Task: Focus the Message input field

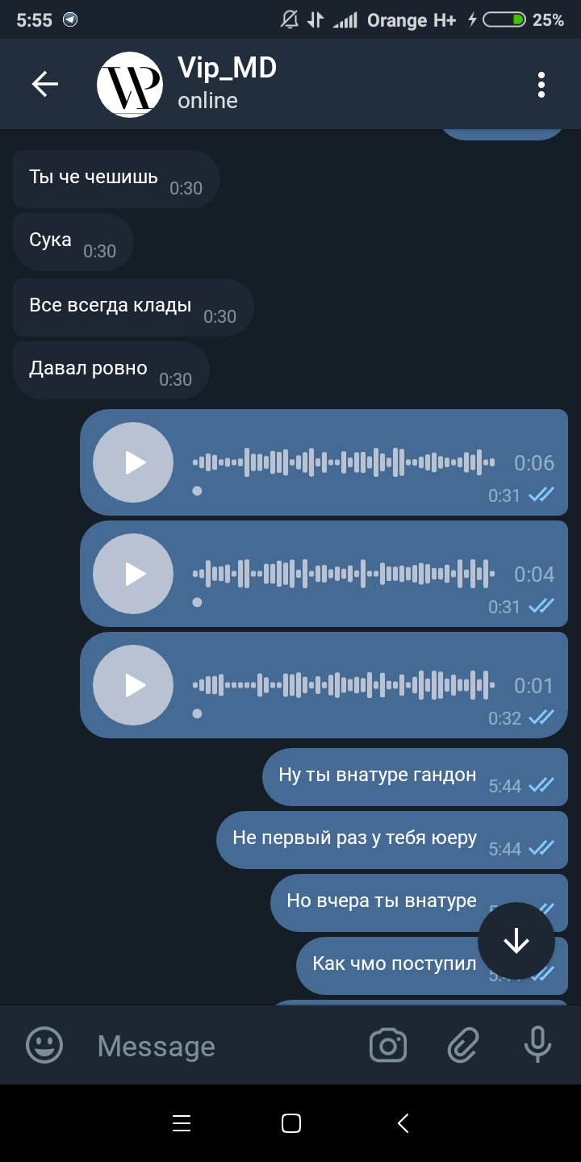Action: point(218,1046)
